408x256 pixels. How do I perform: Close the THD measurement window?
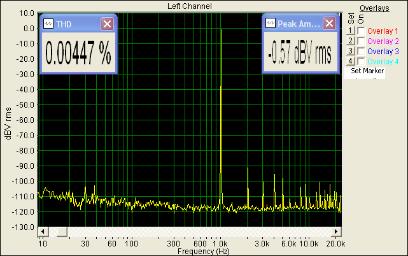click(x=107, y=24)
